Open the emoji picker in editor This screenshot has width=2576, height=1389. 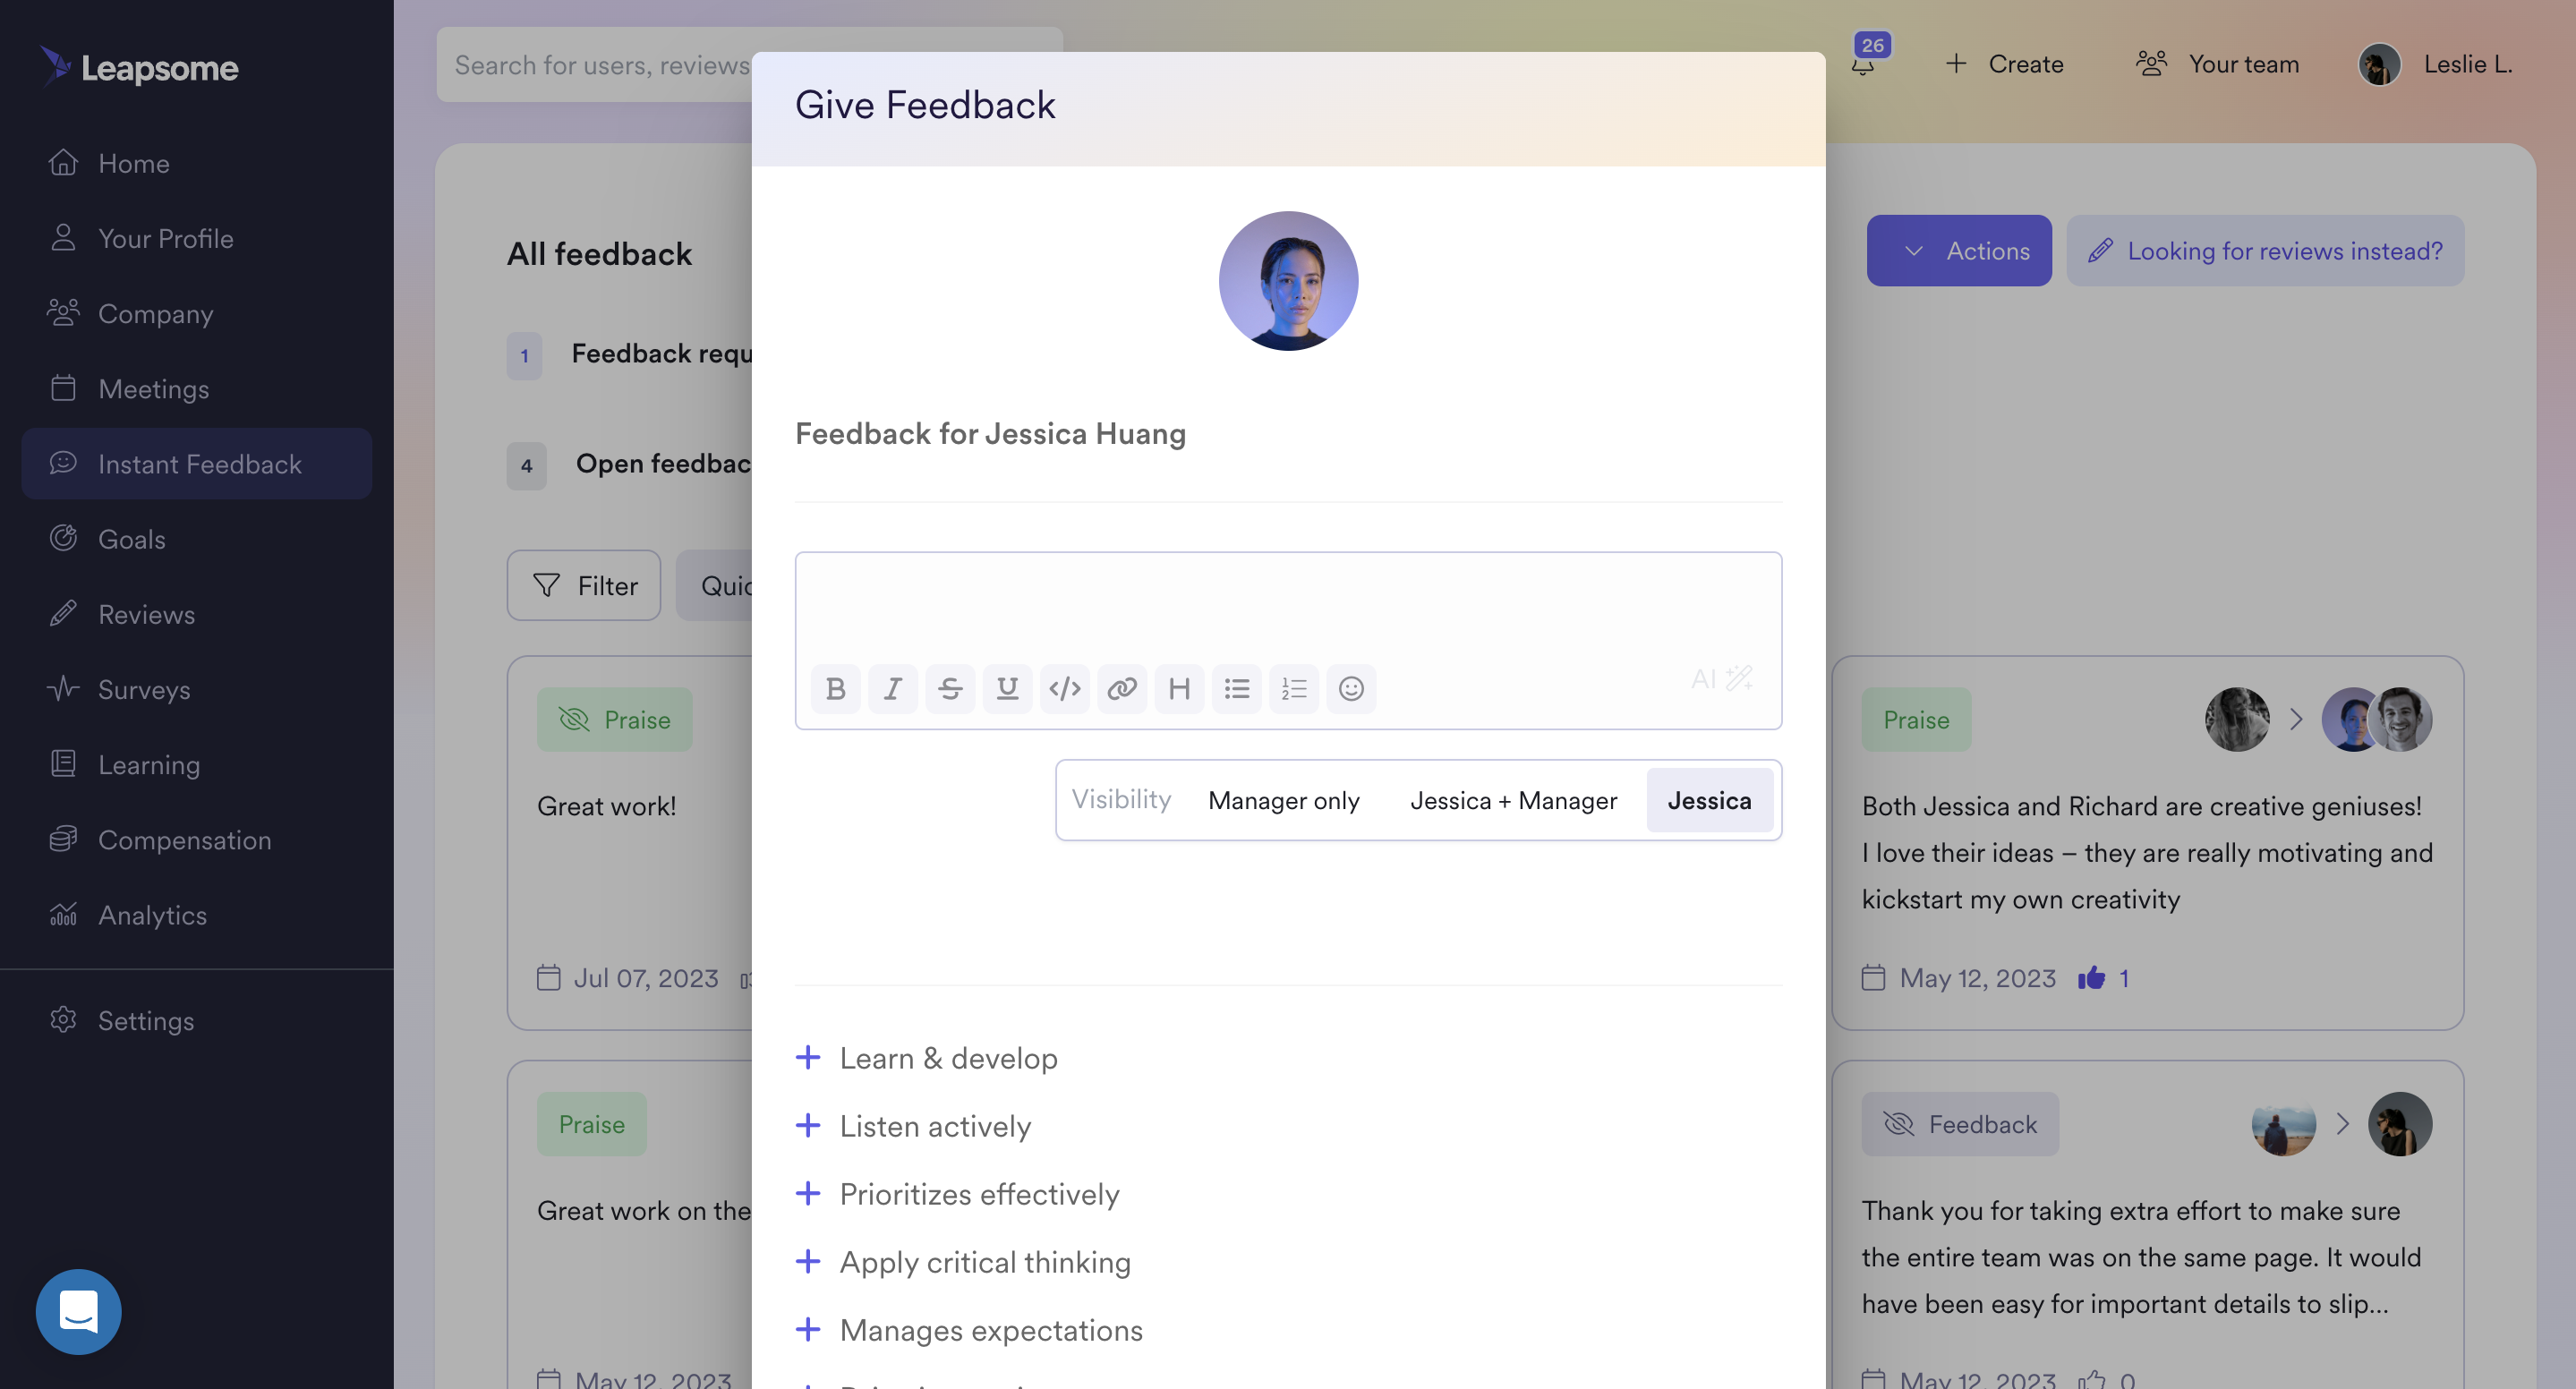[1351, 688]
